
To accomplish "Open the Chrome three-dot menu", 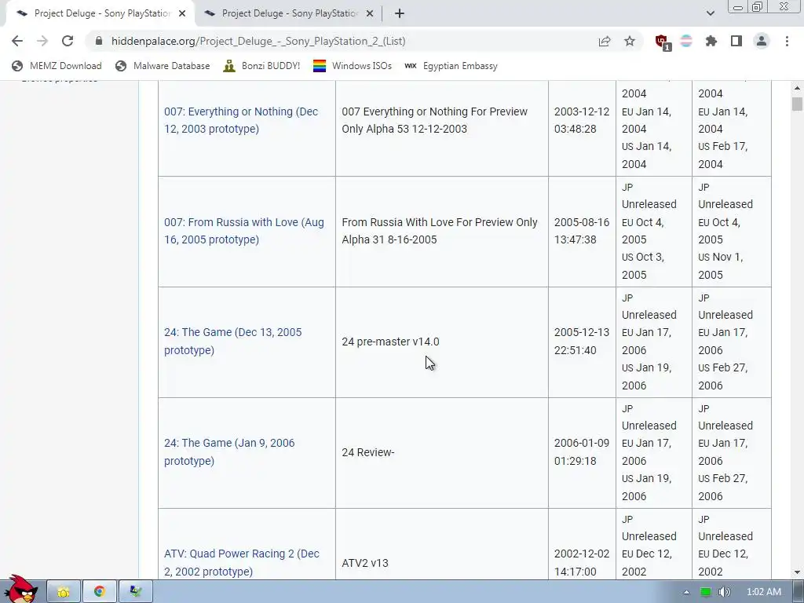I will pyautogui.click(x=787, y=41).
